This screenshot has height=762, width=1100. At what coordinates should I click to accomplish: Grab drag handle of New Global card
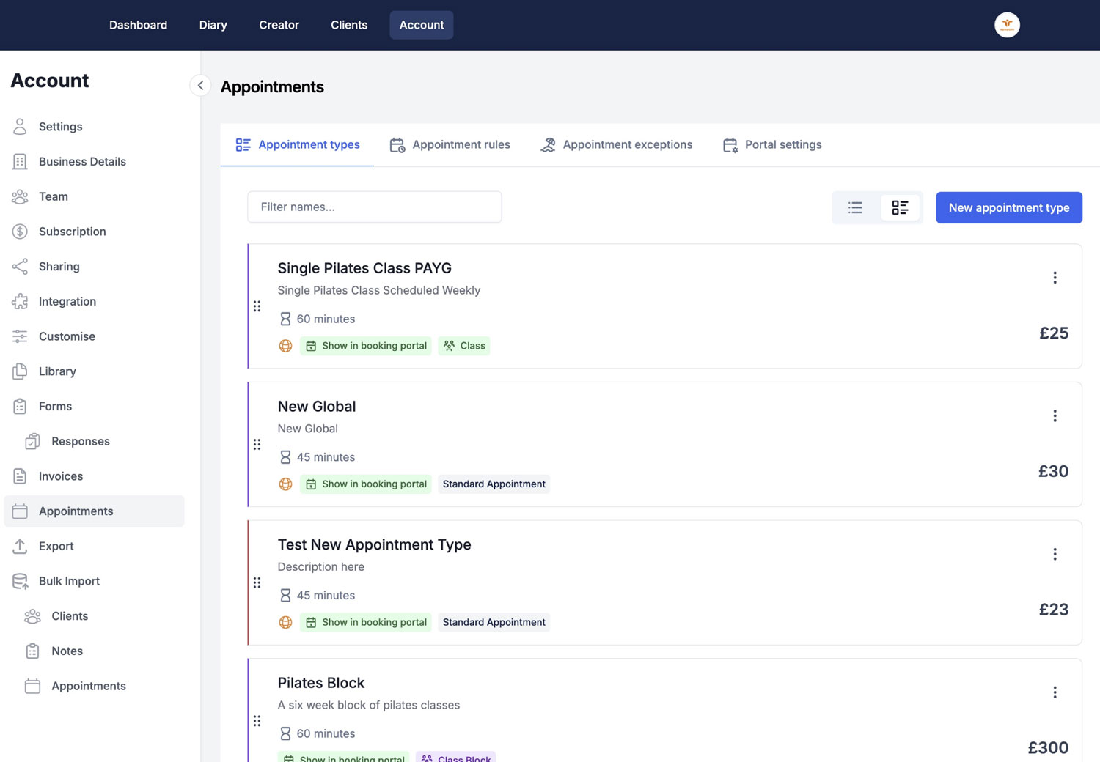257,445
